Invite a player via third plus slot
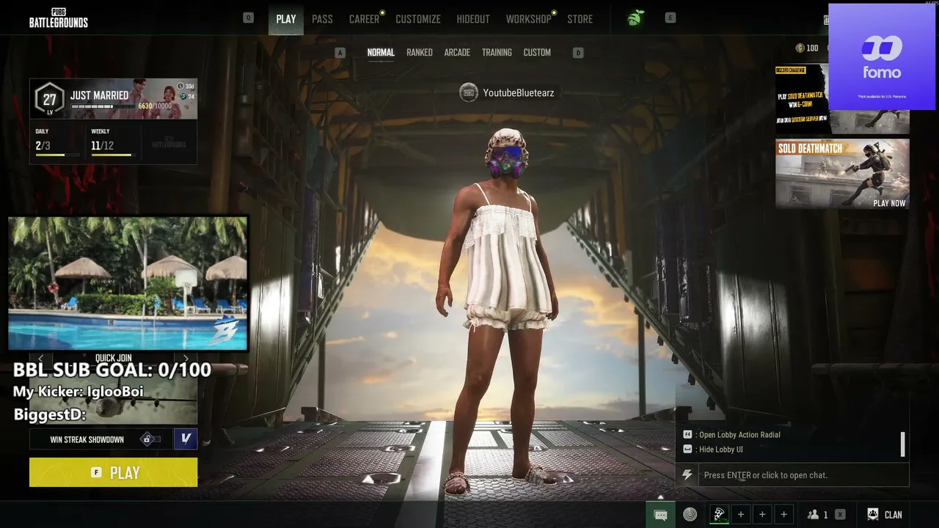 point(784,515)
